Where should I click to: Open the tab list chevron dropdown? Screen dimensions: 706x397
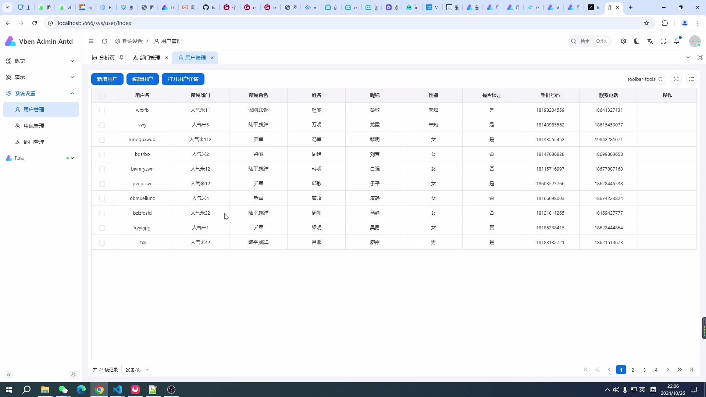pos(688,57)
